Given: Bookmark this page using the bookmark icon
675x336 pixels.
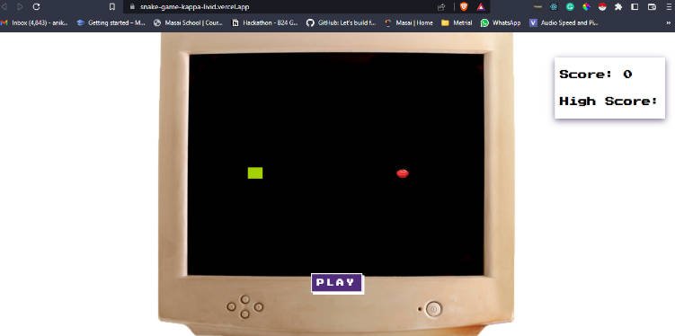Looking at the screenshot, I should click(112, 6).
